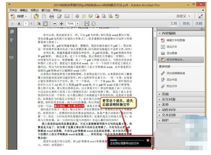The height and width of the screenshot is (155, 211).
Task: Expand the 交互对象 panel section
Action: [x=181, y=99]
